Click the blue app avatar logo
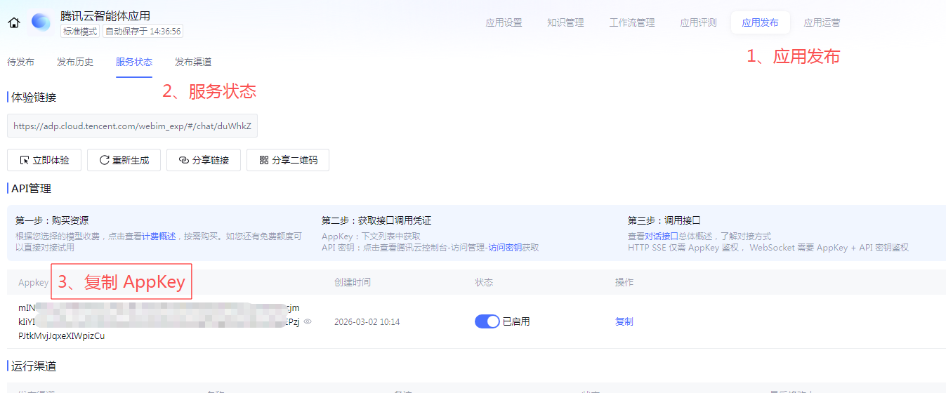Image resolution: width=946 pixels, height=393 pixels. (41, 22)
